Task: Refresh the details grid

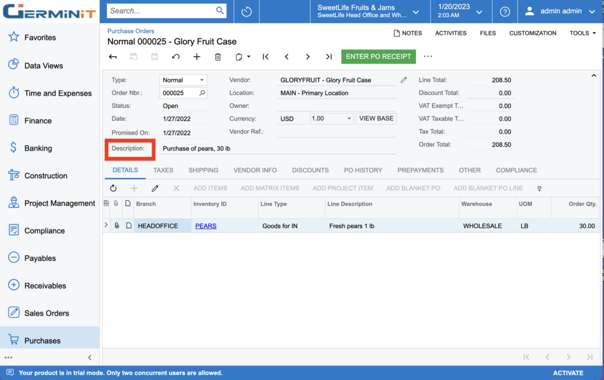Action: click(113, 188)
